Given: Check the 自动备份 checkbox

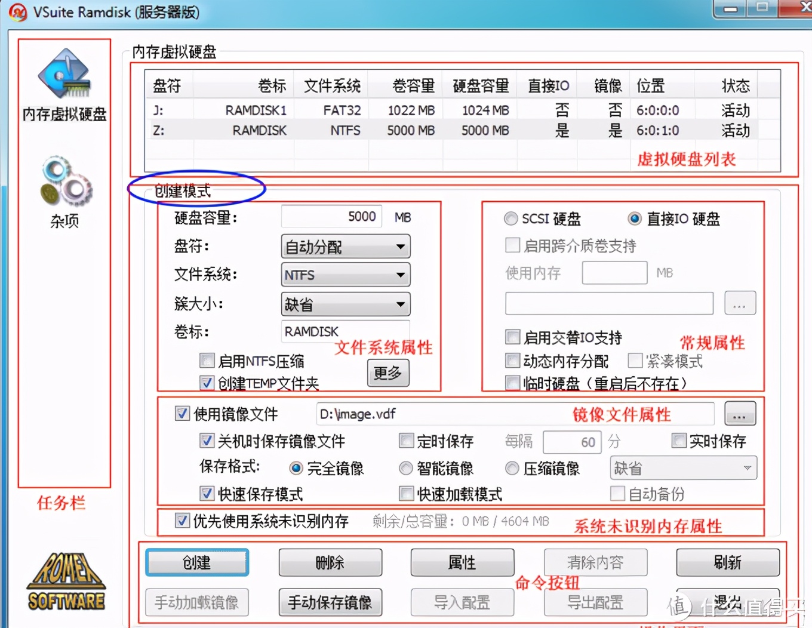Looking at the screenshot, I should (x=617, y=493).
